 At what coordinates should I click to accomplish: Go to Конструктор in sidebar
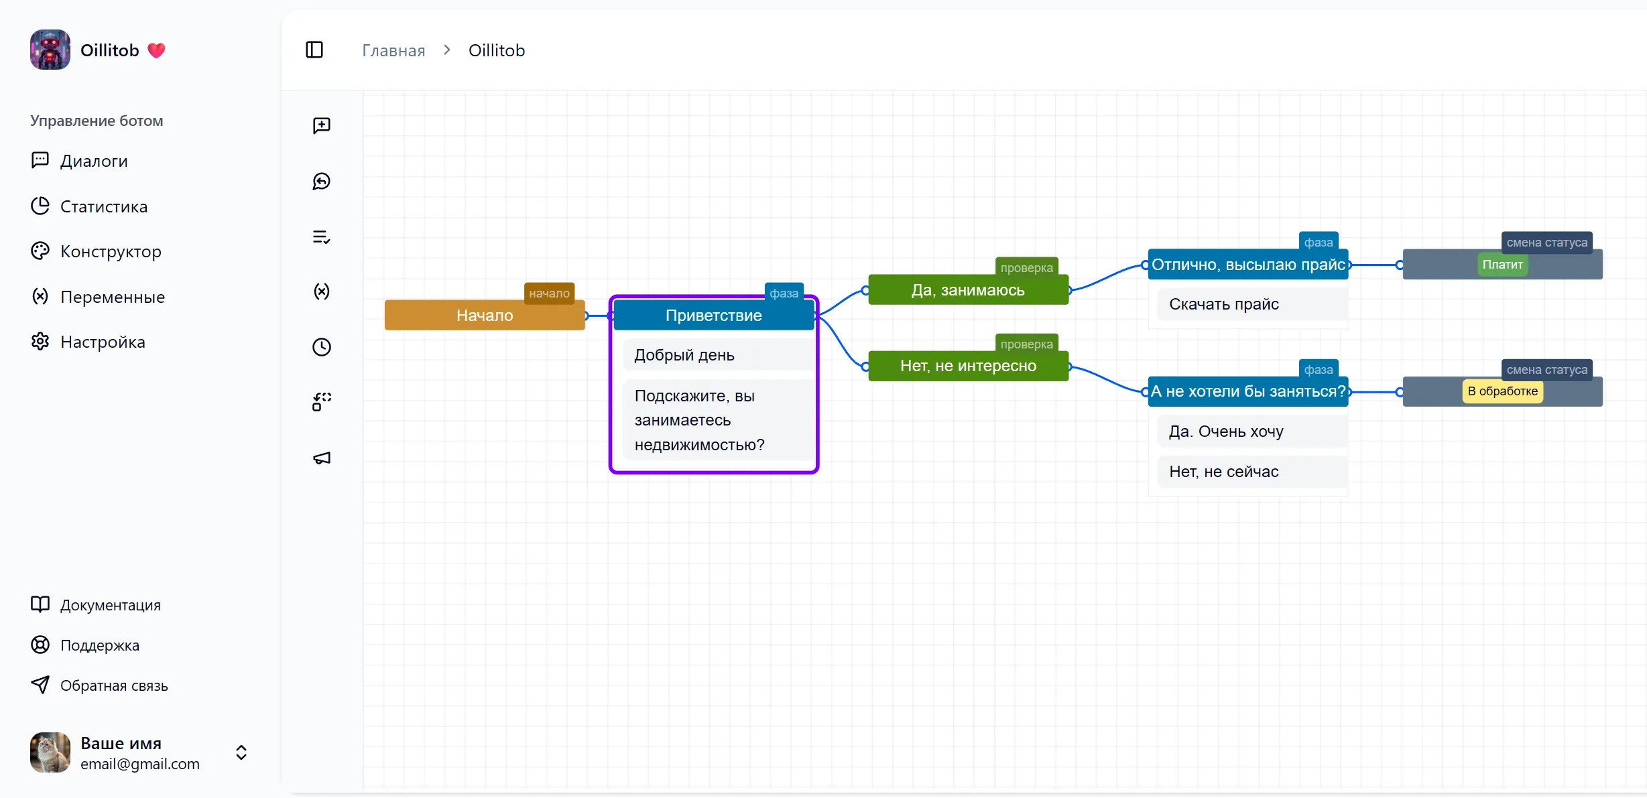[111, 251]
